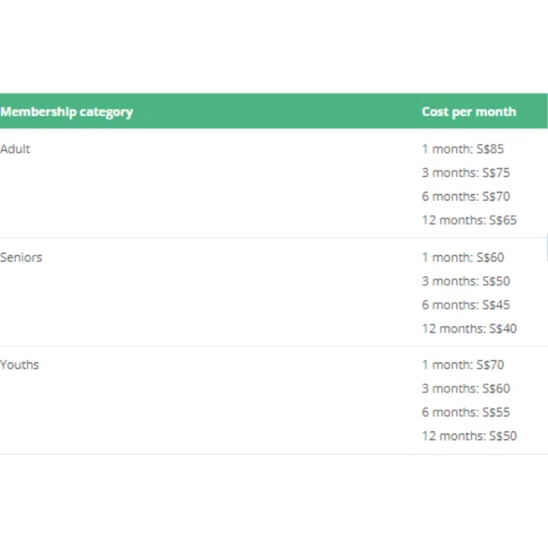Select the Adult membership row label
548x548 pixels.
[x=15, y=149]
